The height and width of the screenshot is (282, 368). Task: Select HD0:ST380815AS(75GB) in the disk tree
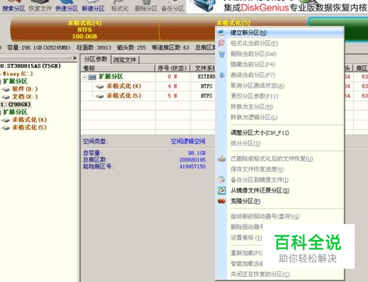(30, 66)
